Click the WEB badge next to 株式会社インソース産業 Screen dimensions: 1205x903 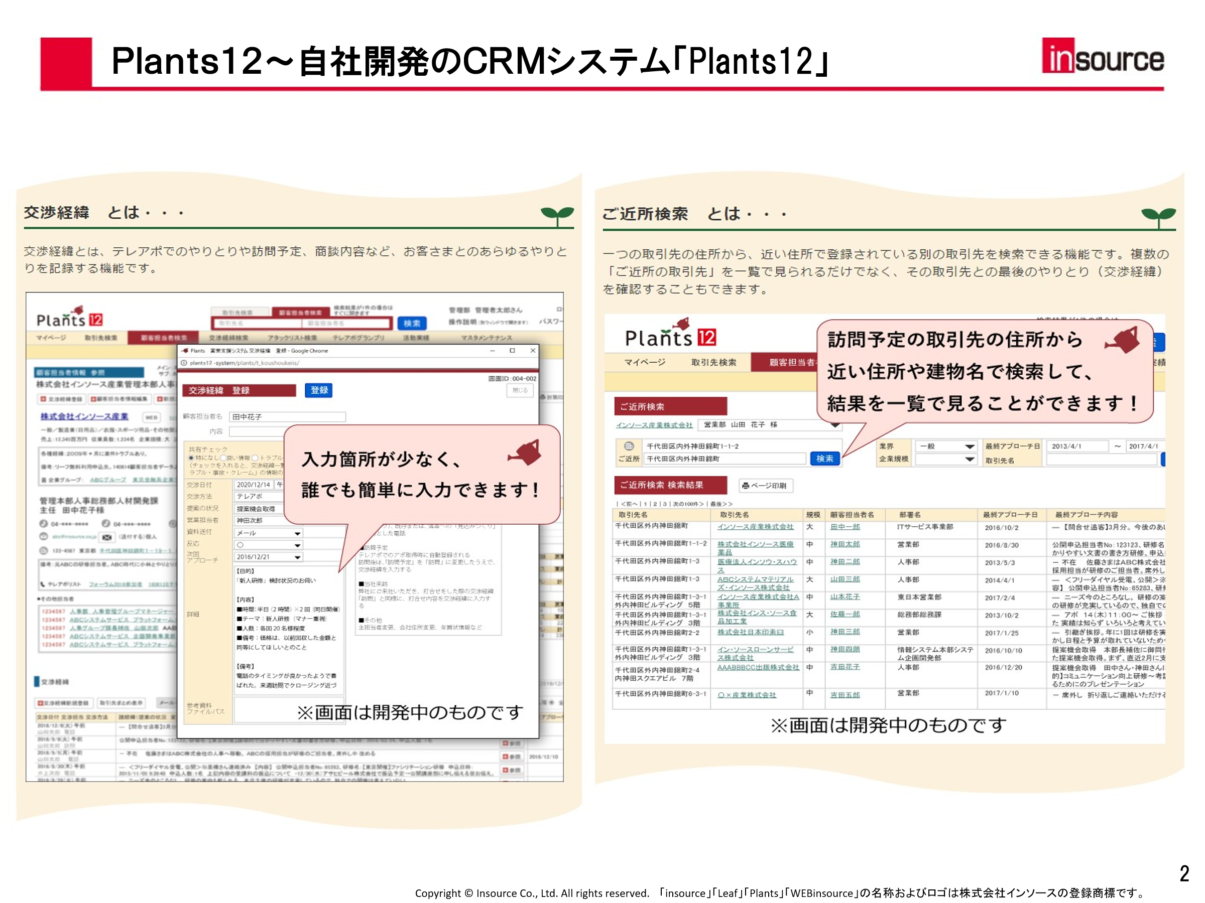(x=152, y=417)
